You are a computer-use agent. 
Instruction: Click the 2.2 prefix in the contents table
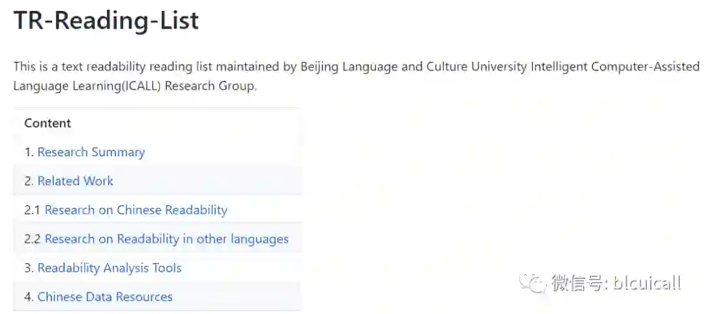33,239
